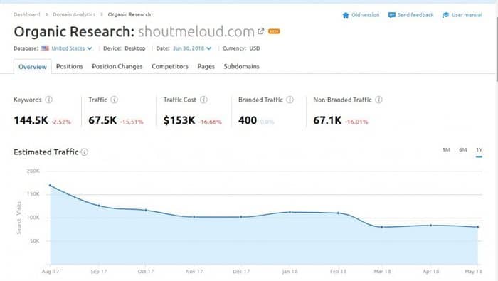498x281 pixels.
Task: Click the Estimated Traffic heading
Action: [46, 152]
